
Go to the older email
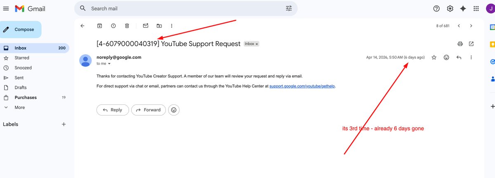(471, 25)
